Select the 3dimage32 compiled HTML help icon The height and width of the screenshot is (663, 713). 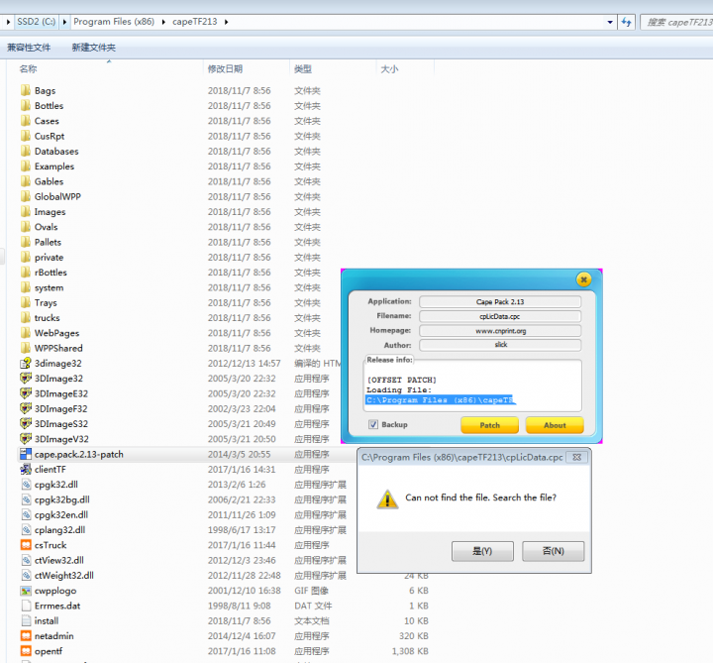(x=26, y=364)
